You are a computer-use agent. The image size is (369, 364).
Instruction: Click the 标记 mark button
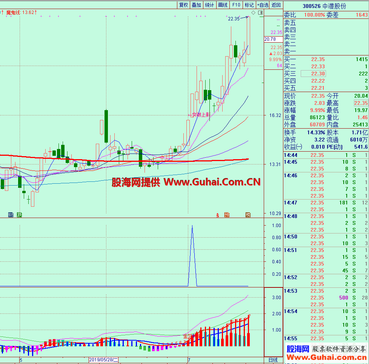[249, 5]
